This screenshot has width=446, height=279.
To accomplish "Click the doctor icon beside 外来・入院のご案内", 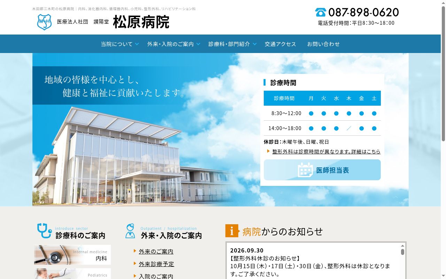I will coord(130,231).
